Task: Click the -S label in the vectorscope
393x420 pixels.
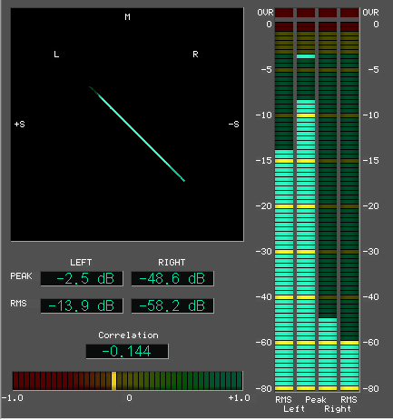Action: click(233, 125)
